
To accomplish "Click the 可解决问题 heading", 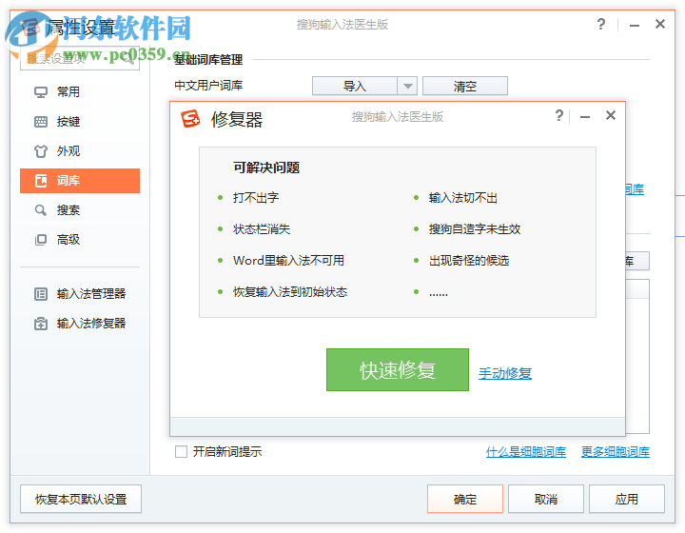I will click(x=266, y=168).
